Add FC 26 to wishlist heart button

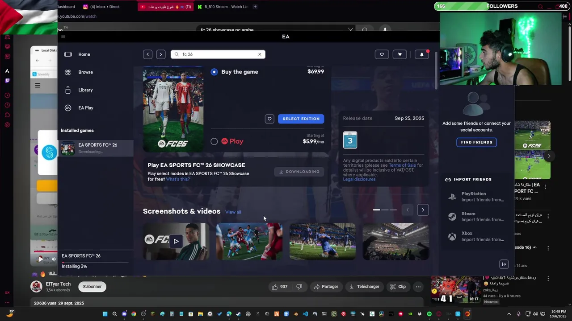(269, 119)
